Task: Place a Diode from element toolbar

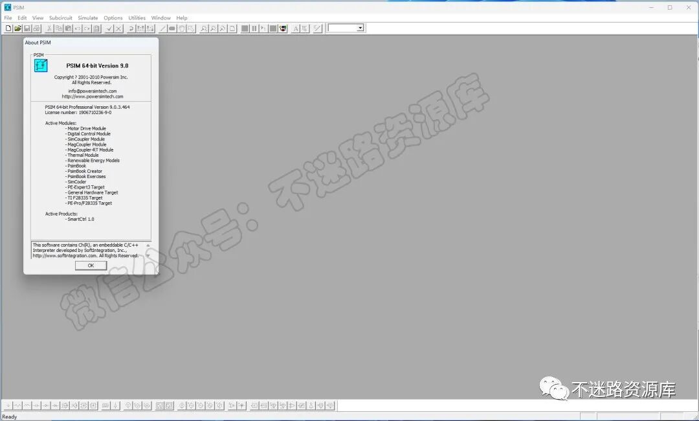Action: pyautogui.click(x=46, y=405)
